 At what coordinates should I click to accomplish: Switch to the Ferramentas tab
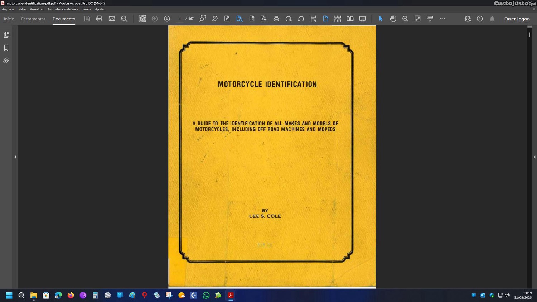[x=33, y=19]
